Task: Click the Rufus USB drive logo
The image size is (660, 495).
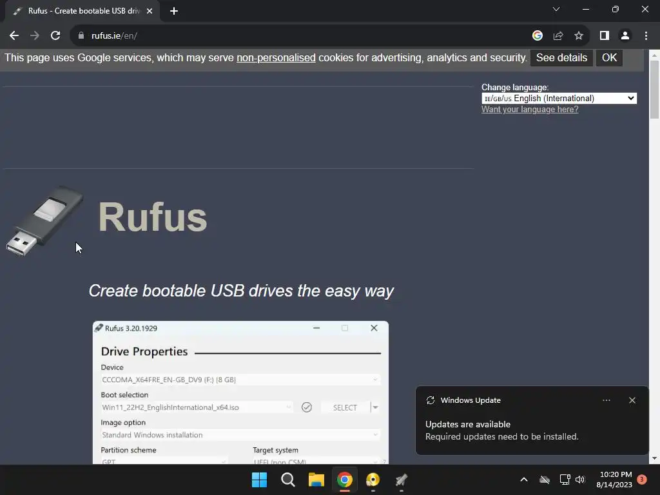Action: point(45,220)
